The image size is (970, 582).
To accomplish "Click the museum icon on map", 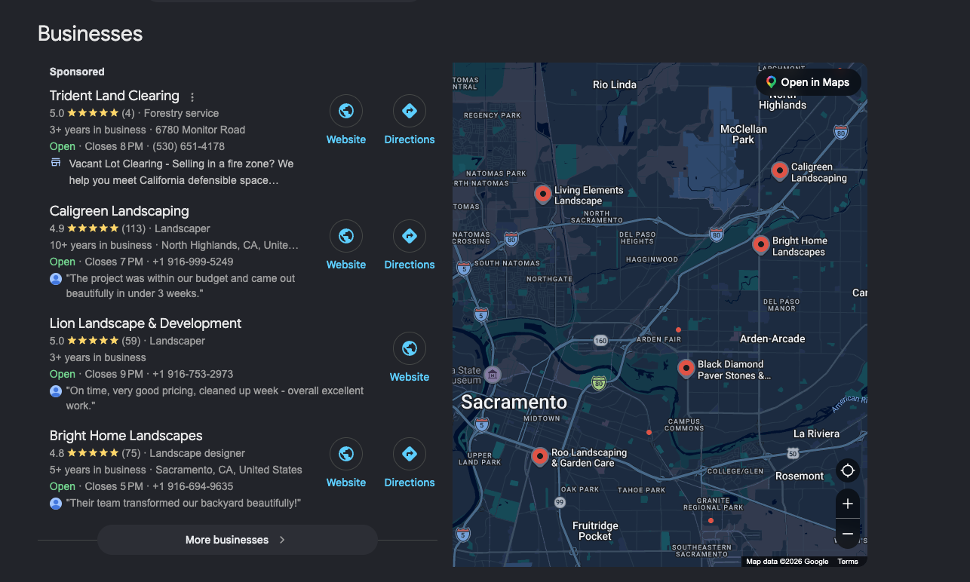I will (x=493, y=375).
